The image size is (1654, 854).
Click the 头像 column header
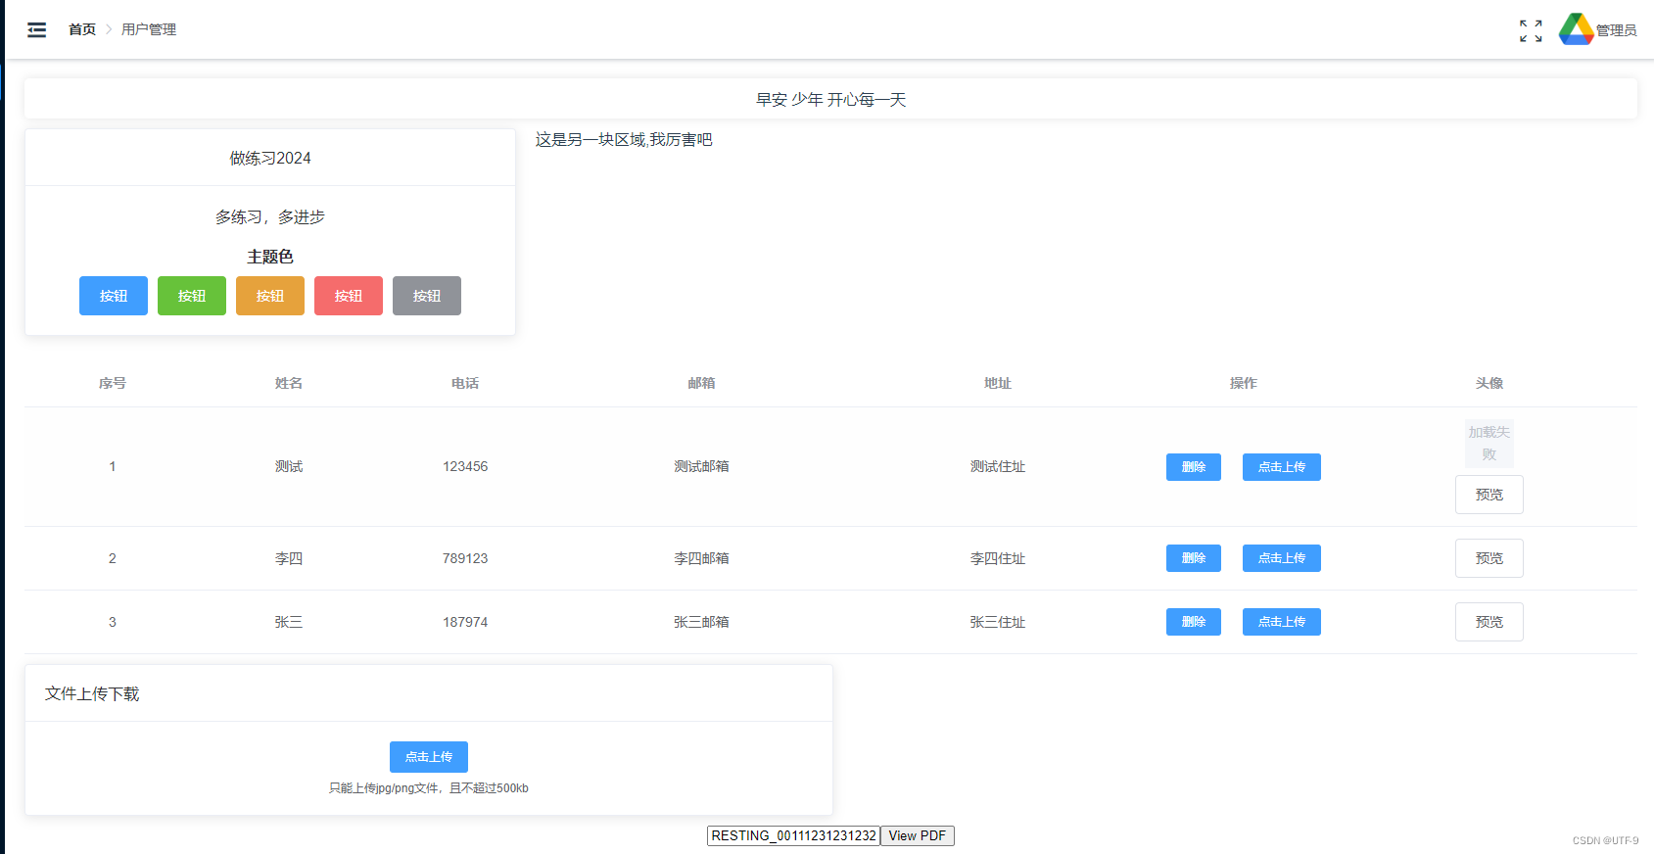1489,383
